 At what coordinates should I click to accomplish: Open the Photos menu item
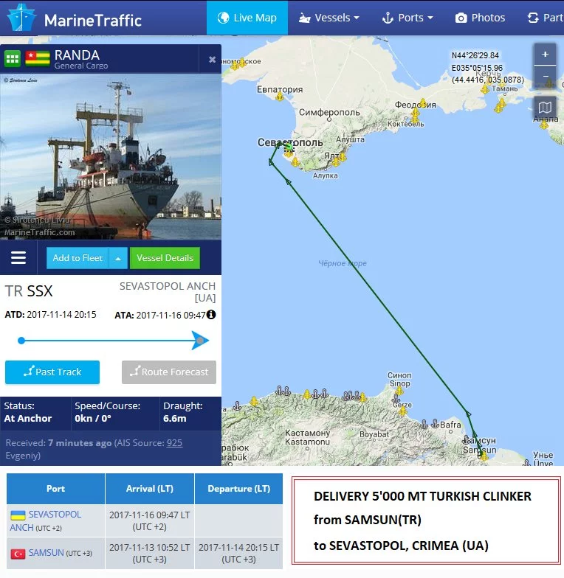point(480,18)
